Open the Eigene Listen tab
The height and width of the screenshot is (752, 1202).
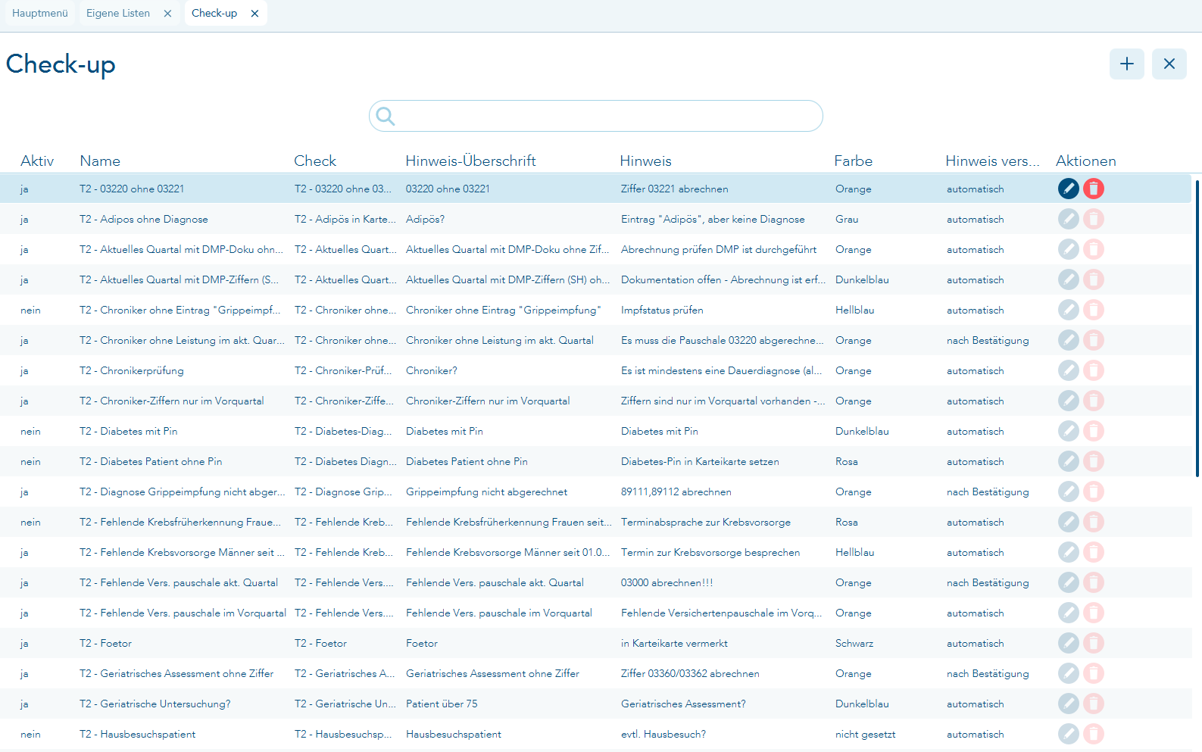click(118, 14)
